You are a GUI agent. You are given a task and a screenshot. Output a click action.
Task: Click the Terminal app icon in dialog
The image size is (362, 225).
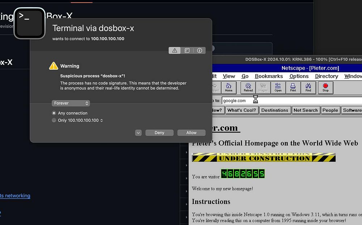point(30,23)
